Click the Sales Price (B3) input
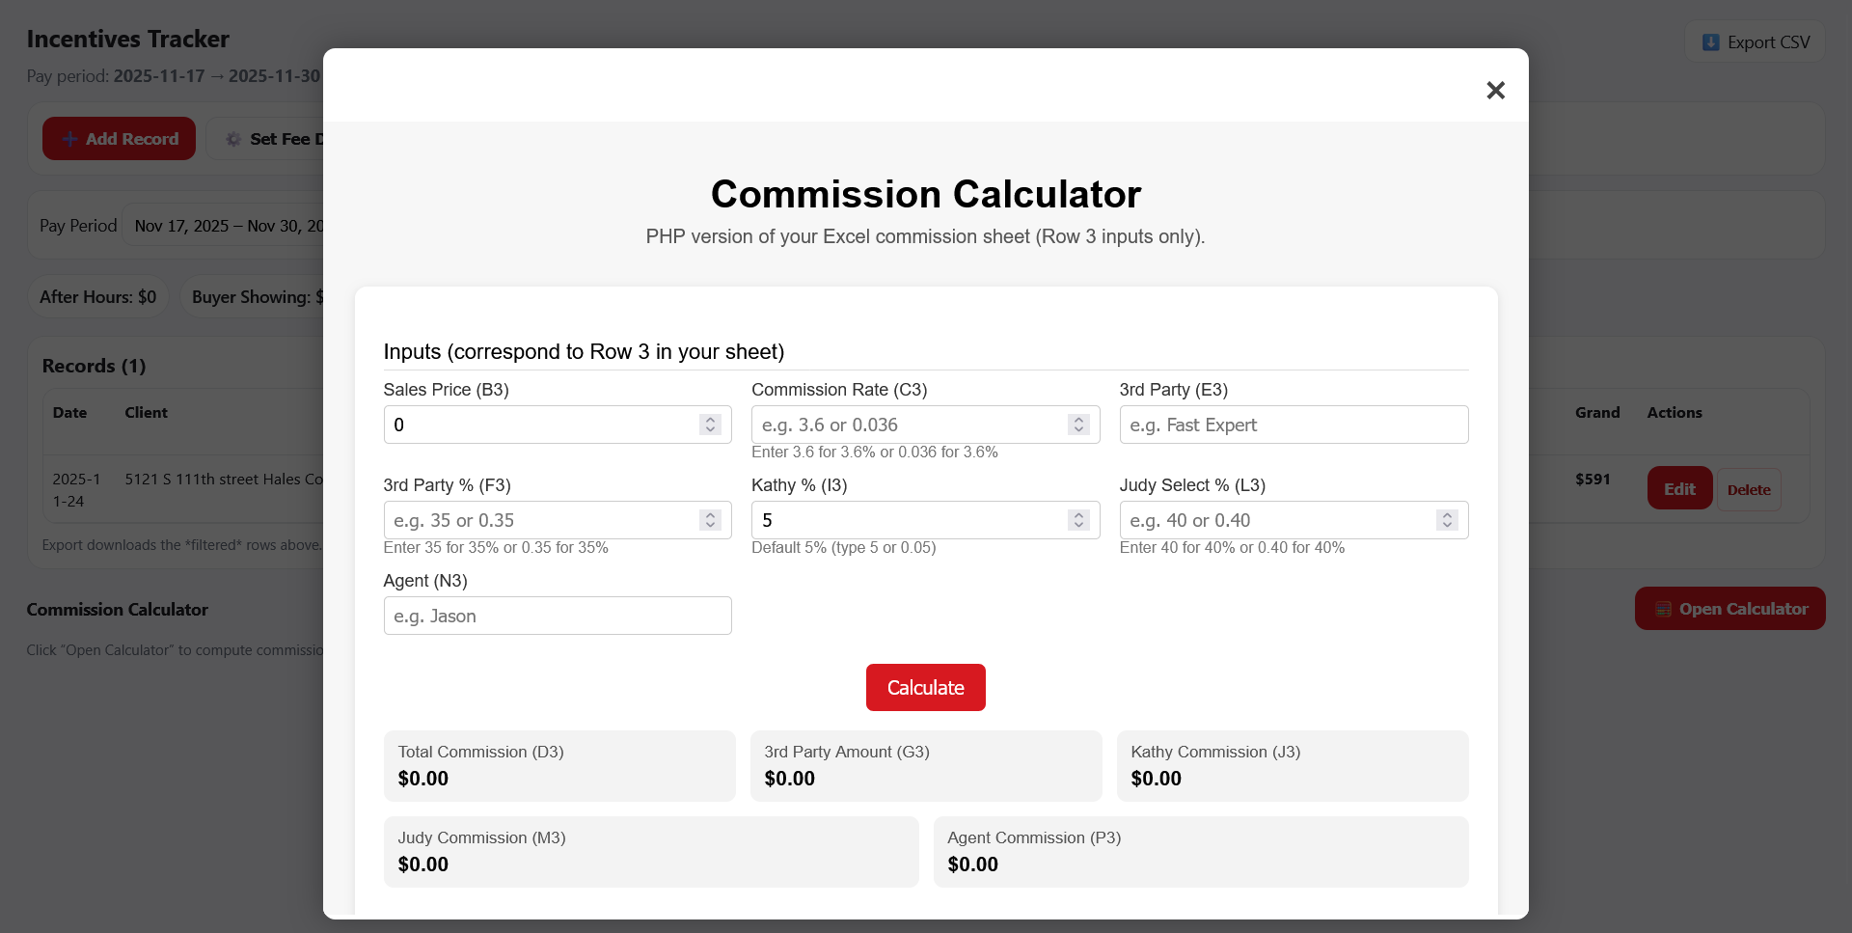 coord(558,425)
